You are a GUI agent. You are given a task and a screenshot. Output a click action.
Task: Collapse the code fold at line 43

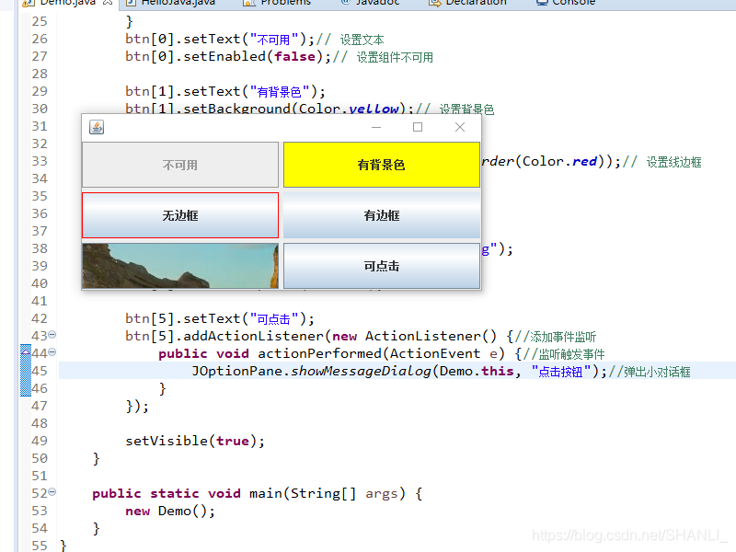(52, 336)
